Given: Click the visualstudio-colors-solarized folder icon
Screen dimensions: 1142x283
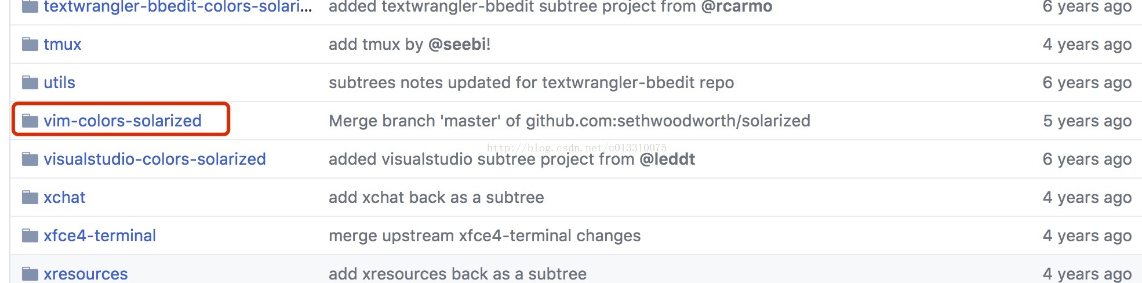Looking at the screenshot, I should click(x=30, y=159).
